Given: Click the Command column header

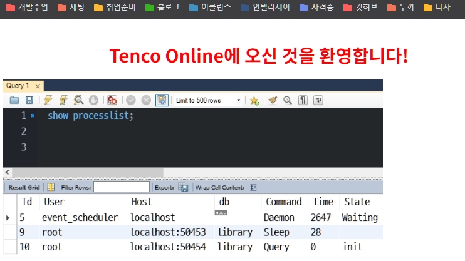Looking at the screenshot, I should pyautogui.click(x=285, y=202).
